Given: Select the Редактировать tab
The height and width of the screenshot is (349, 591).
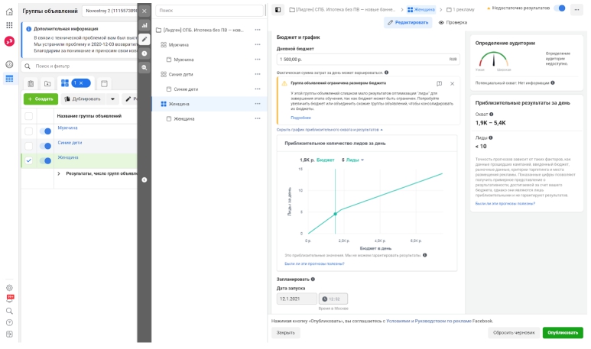Looking at the screenshot, I should coord(408,23).
